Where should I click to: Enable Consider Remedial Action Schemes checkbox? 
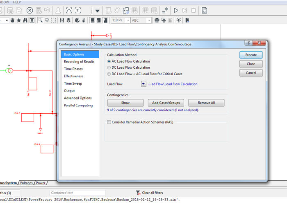[x=109, y=122]
